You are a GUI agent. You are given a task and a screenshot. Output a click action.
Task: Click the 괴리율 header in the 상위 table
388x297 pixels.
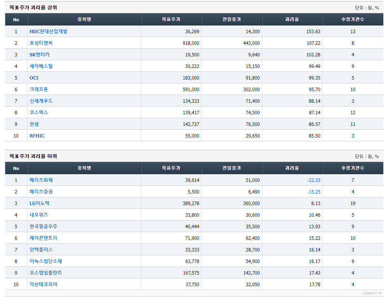(x=292, y=19)
